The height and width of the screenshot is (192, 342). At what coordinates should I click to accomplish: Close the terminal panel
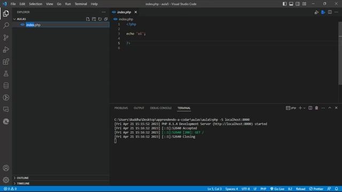336,108
